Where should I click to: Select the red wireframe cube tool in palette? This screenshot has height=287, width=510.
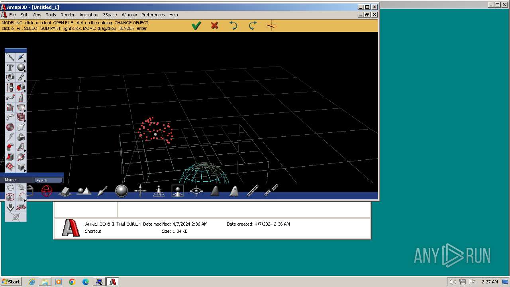click(x=21, y=117)
